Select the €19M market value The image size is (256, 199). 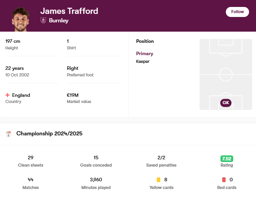[x=73, y=95]
